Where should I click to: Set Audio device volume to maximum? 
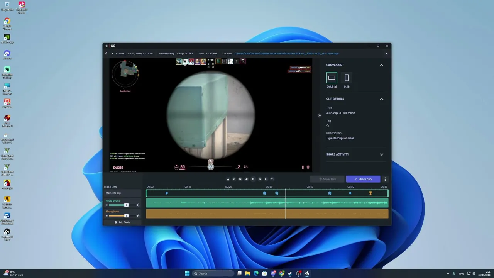[138, 205]
